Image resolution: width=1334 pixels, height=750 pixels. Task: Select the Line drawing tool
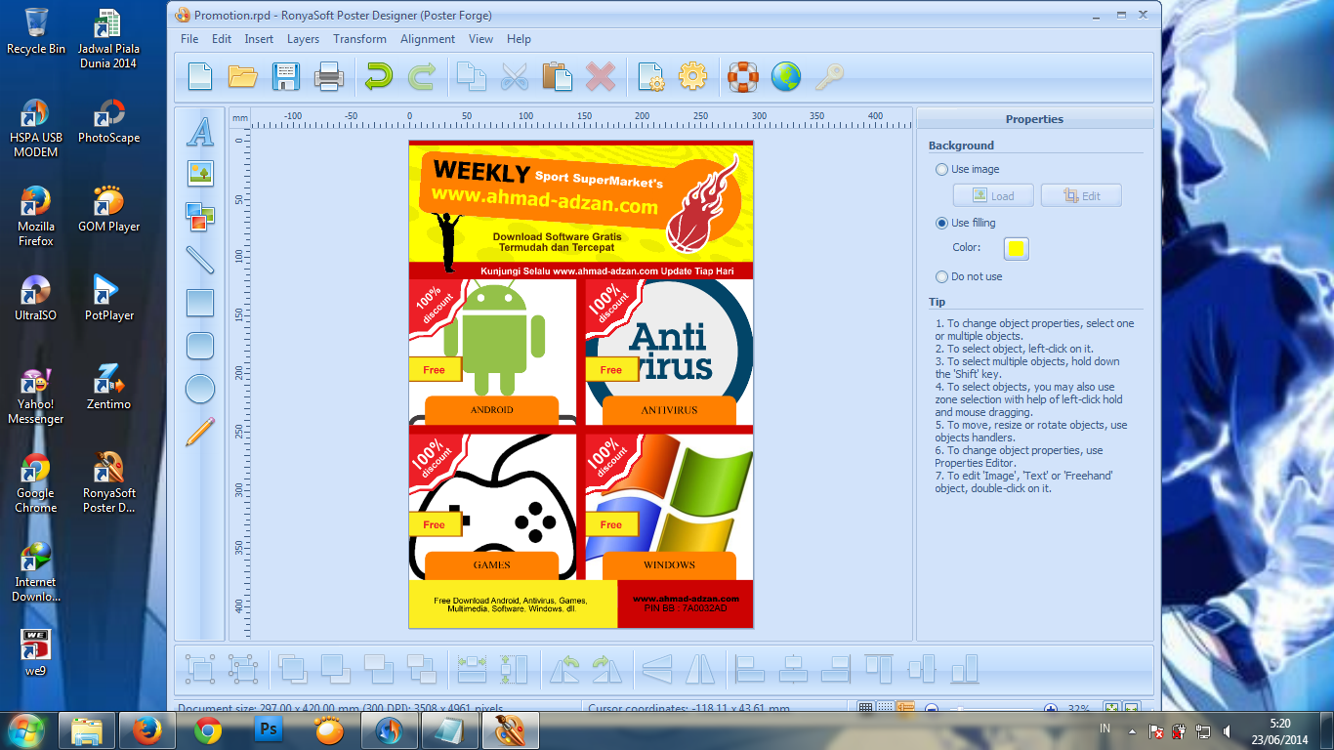[200, 260]
